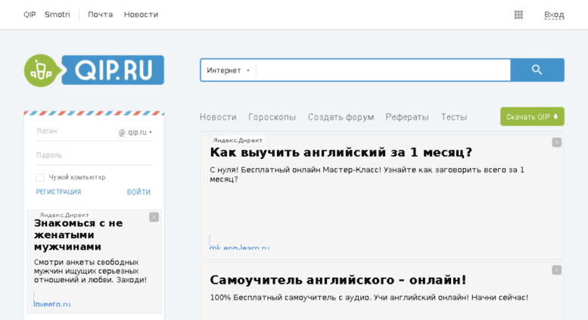Screen dimensions: 588x320
Task: Open the @qip.ru domain dropdown
Action: point(135,132)
